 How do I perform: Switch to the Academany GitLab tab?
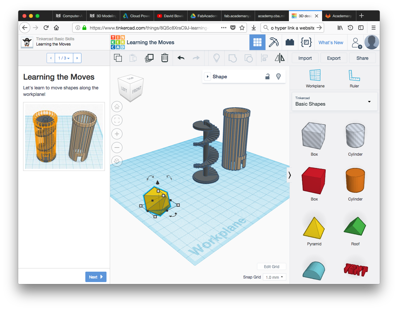339,16
